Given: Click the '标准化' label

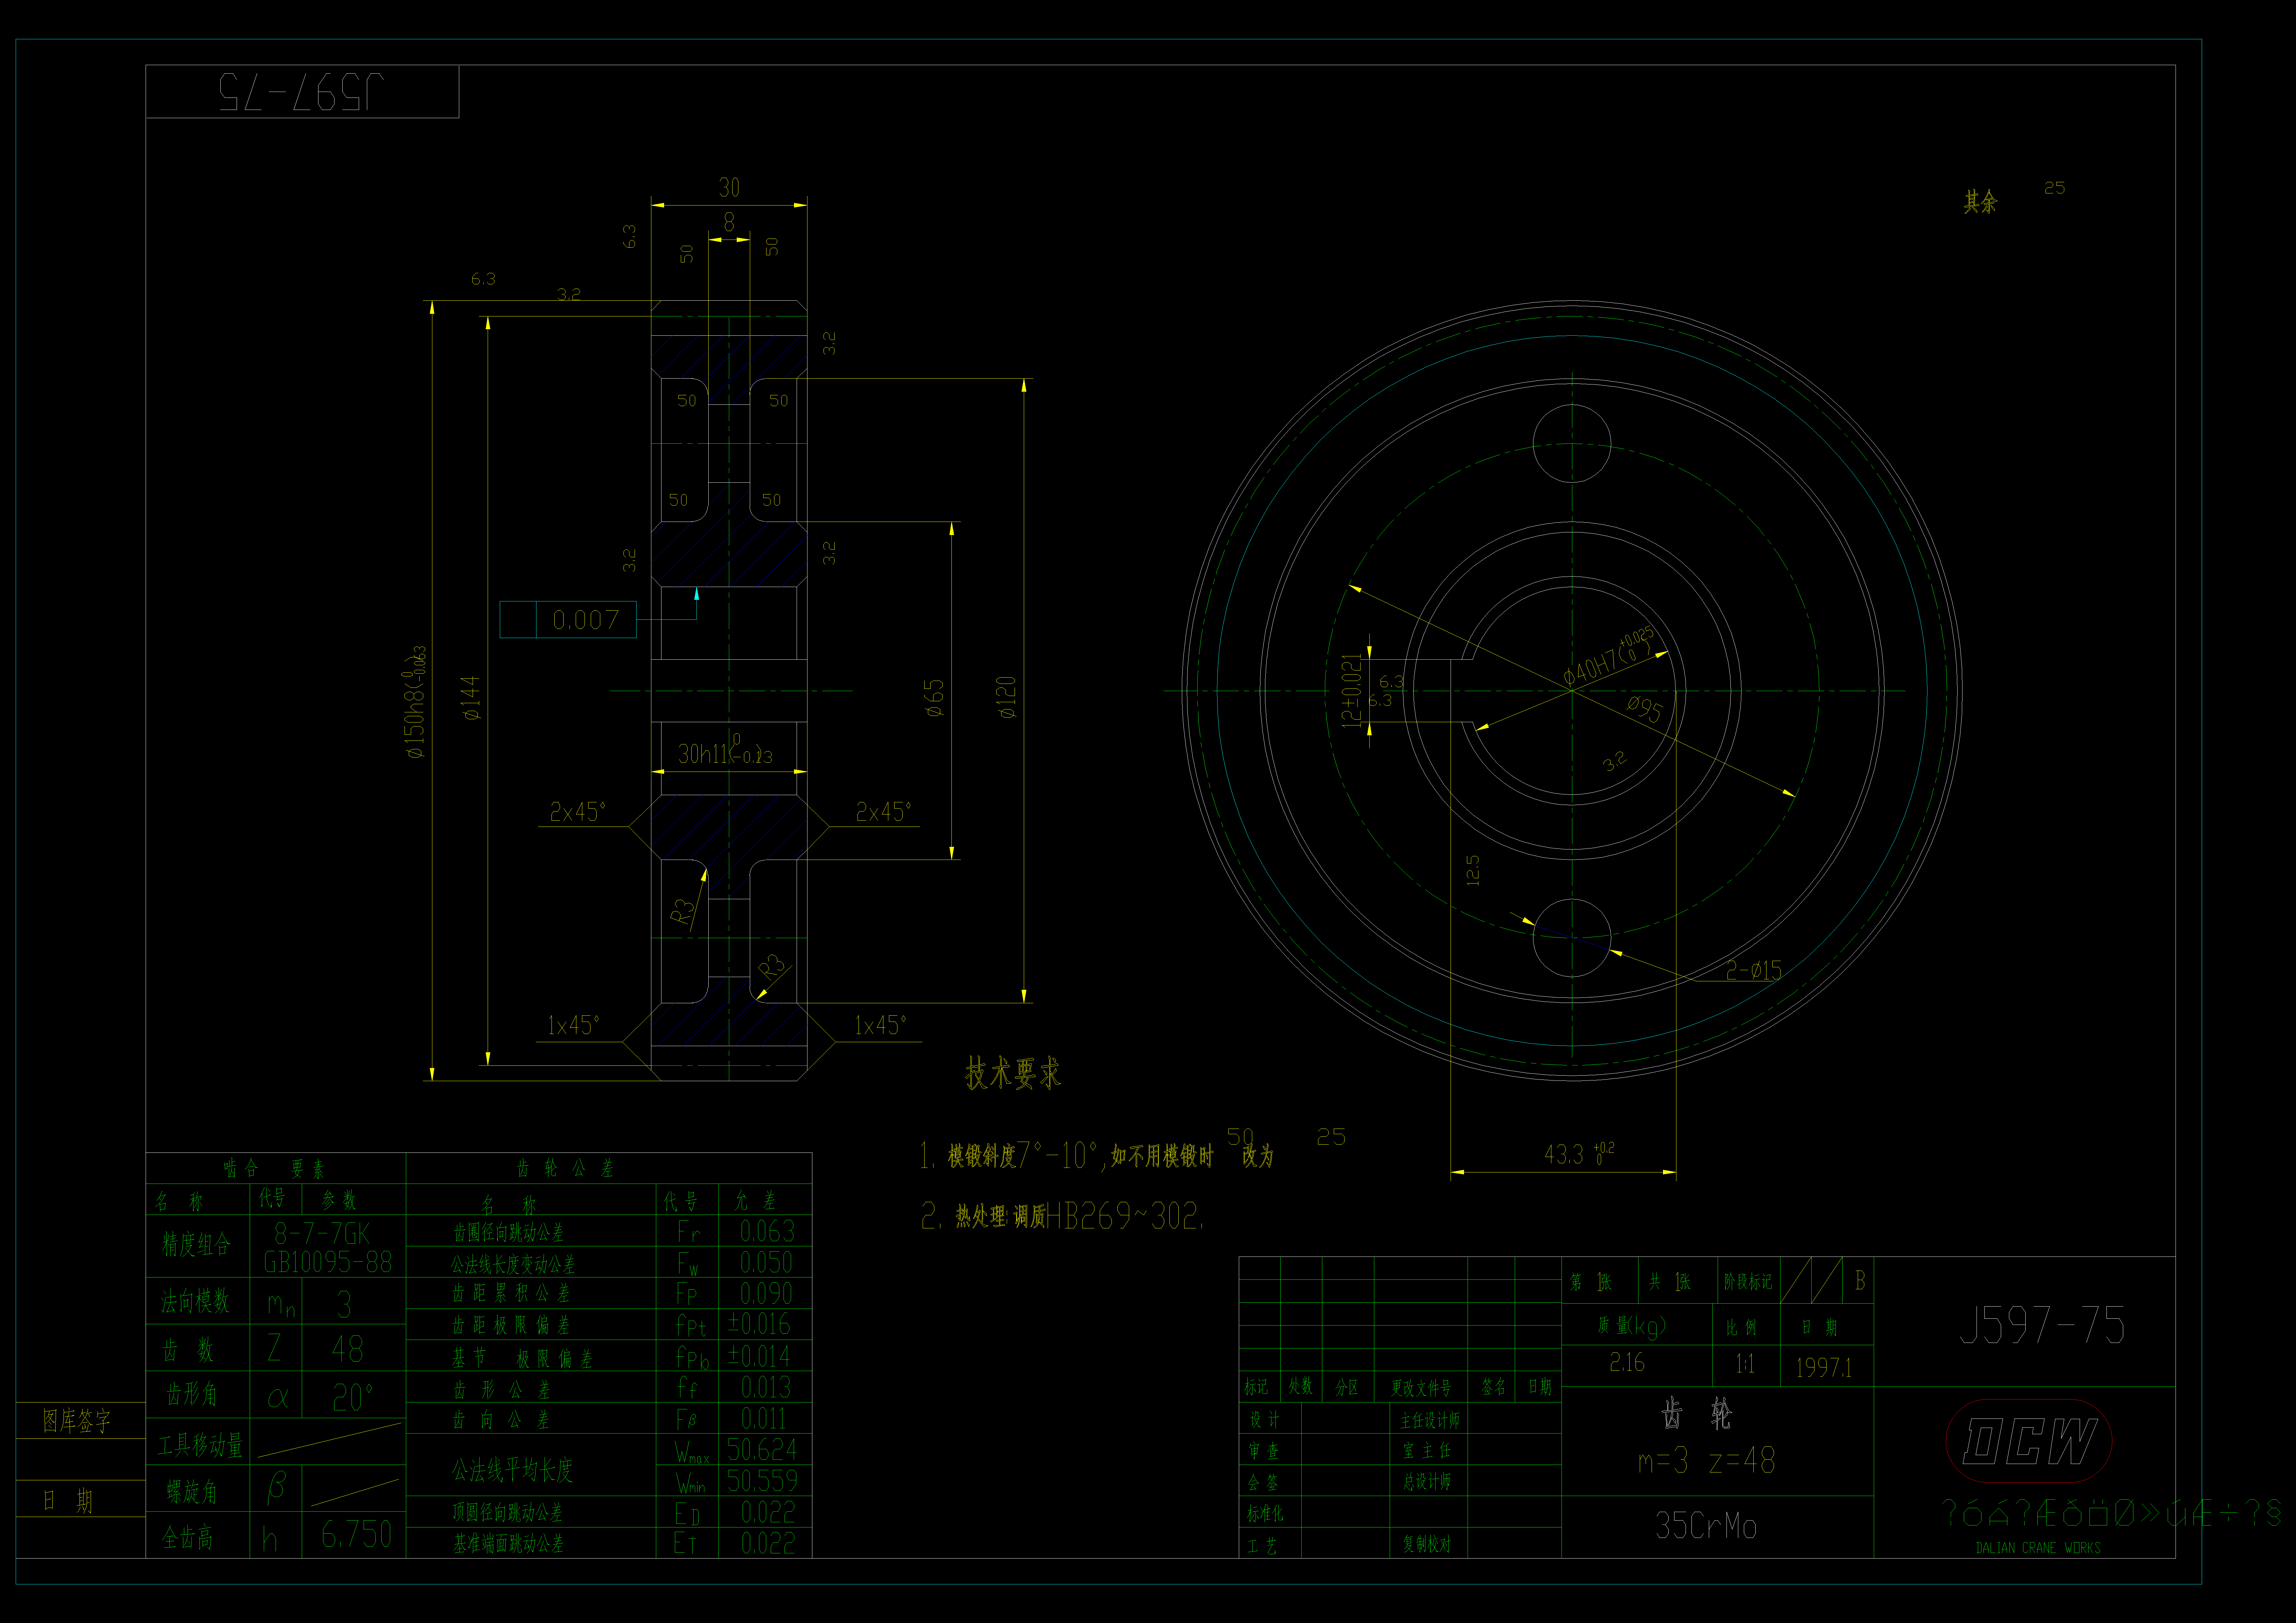Looking at the screenshot, I should coord(1265,1514).
